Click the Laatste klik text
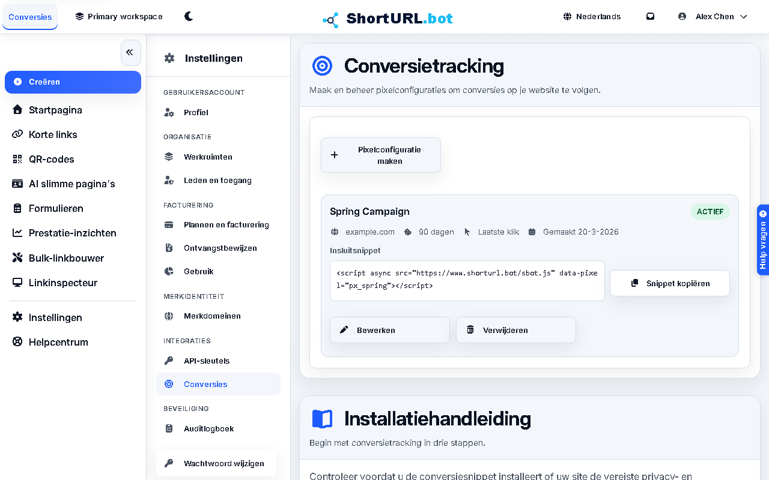 499,232
